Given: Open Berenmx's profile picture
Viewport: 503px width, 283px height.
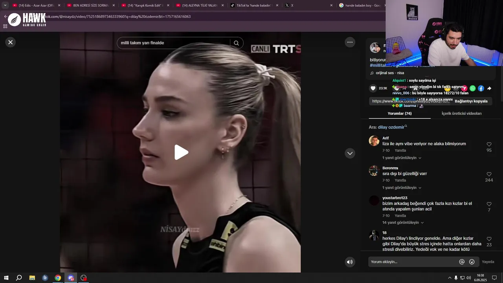Looking at the screenshot, I should pyautogui.click(x=374, y=171).
